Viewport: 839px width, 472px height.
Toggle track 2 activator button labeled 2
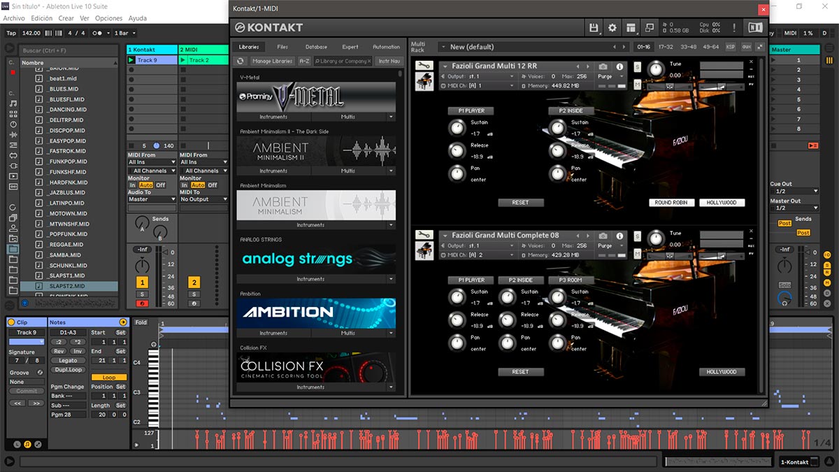pos(194,283)
